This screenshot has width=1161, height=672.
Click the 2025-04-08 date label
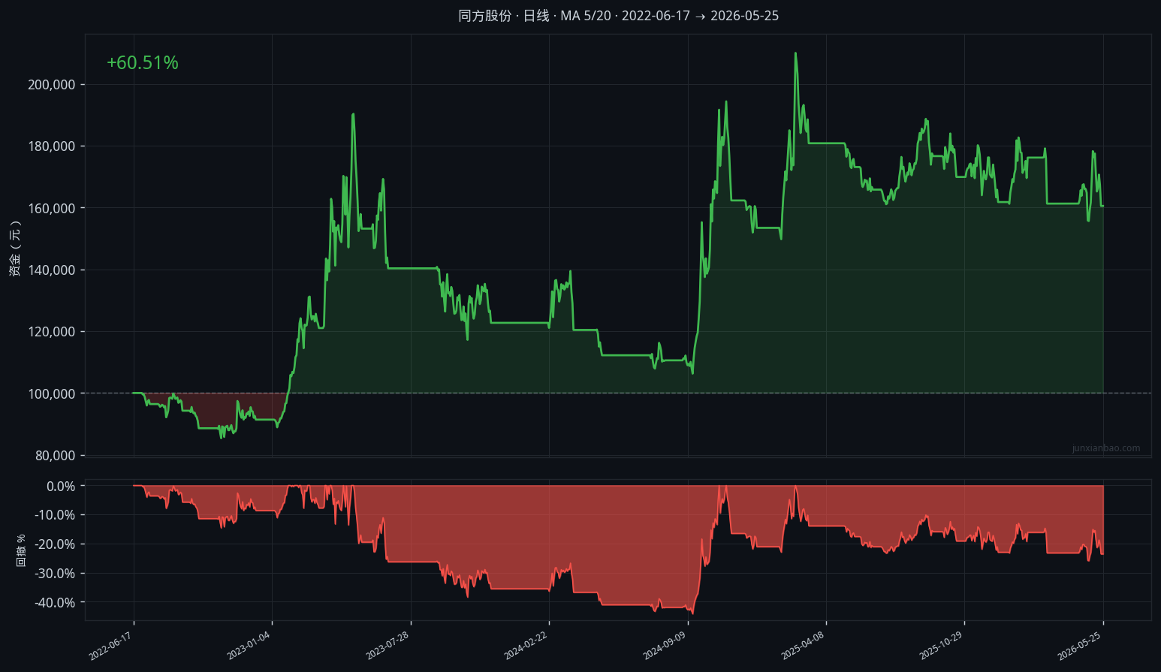click(803, 646)
